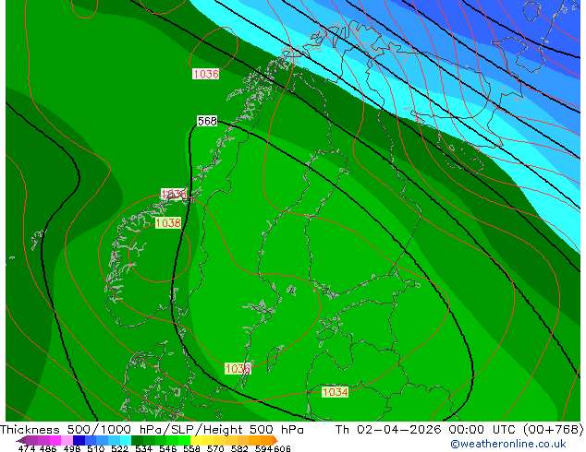Click the bright yellow legend swatch at 558

(196, 440)
